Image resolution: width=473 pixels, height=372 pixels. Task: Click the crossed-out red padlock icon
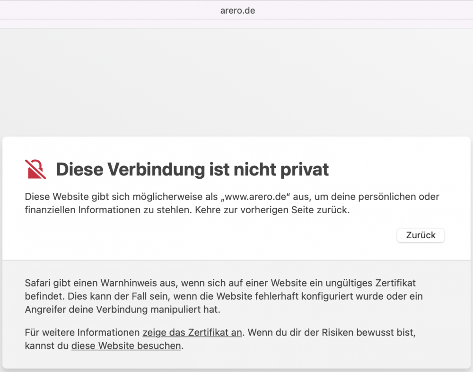pos(35,169)
